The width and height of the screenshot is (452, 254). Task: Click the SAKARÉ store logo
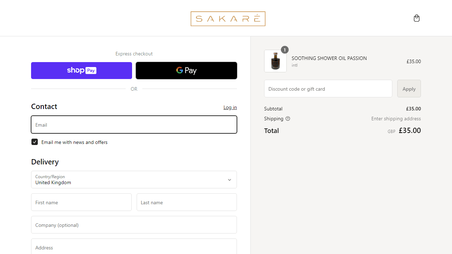click(x=228, y=19)
